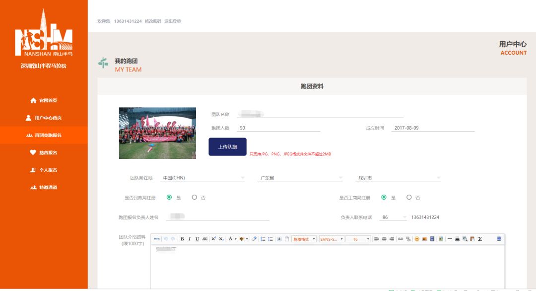Open the formula editor via the sigma icon

(x=480, y=238)
